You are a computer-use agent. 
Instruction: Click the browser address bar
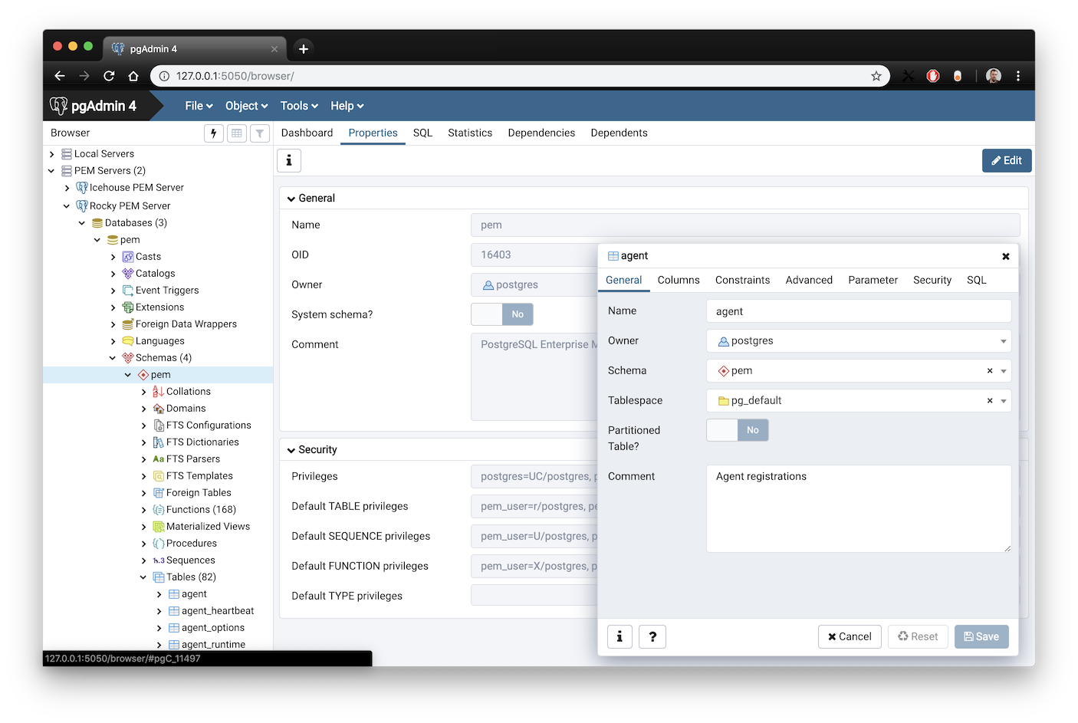[x=520, y=76]
